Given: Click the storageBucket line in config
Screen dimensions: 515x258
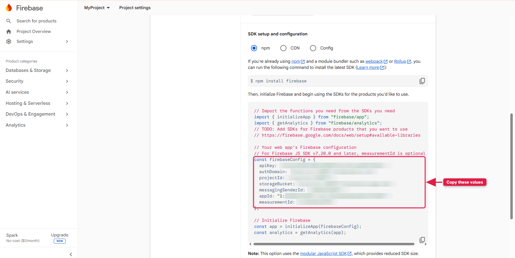Looking at the screenshot, I should 328,184.
